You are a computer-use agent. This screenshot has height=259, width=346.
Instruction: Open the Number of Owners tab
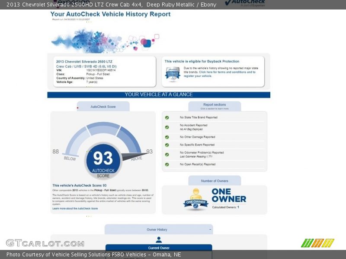(215, 181)
